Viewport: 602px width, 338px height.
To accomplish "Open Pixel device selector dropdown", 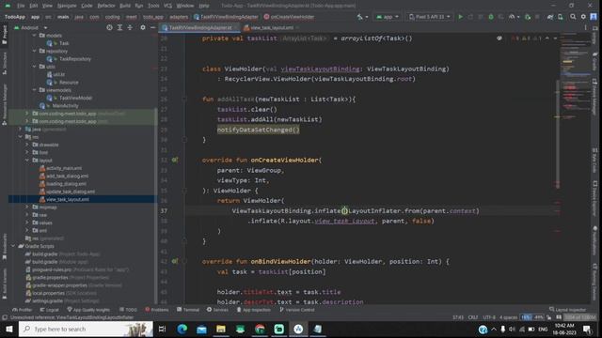I will click(429, 17).
